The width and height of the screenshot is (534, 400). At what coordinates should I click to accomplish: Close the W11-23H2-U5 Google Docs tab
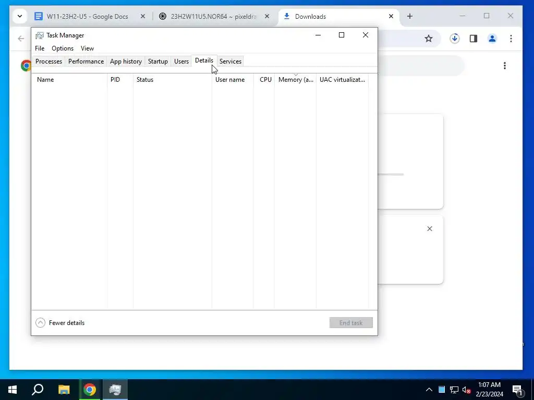pyautogui.click(x=143, y=16)
